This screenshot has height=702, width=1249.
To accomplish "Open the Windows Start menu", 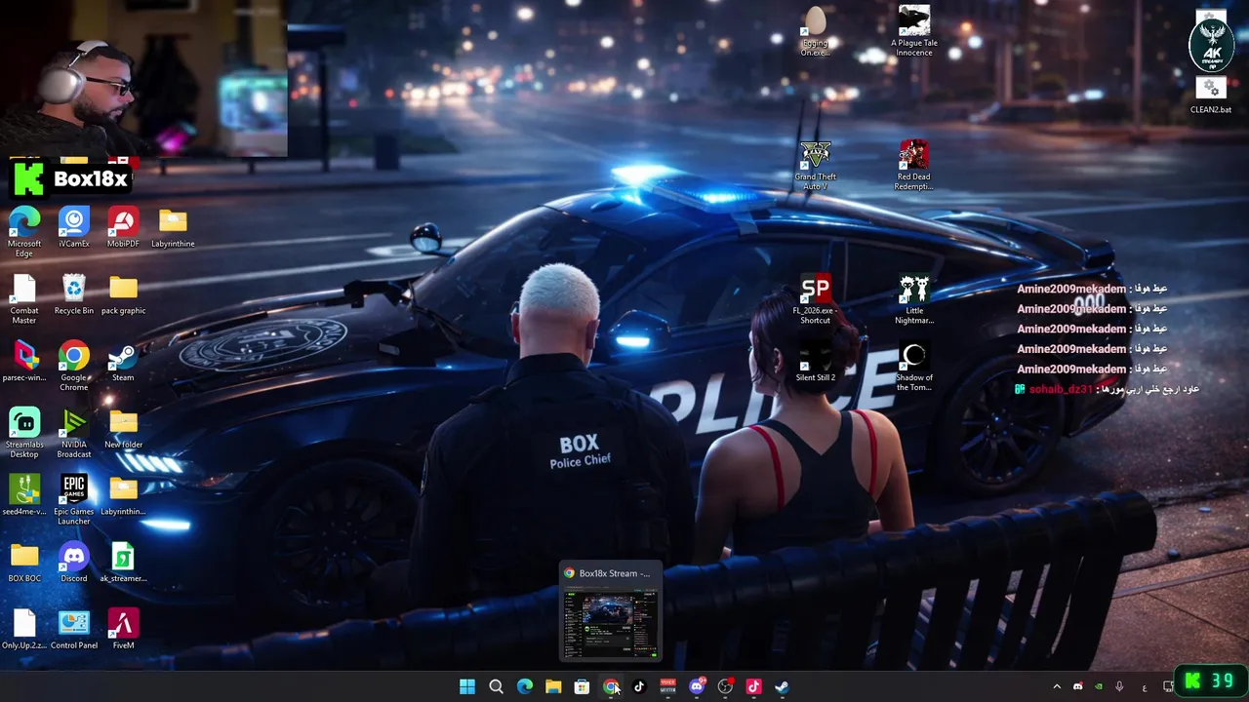I will (x=467, y=686).
